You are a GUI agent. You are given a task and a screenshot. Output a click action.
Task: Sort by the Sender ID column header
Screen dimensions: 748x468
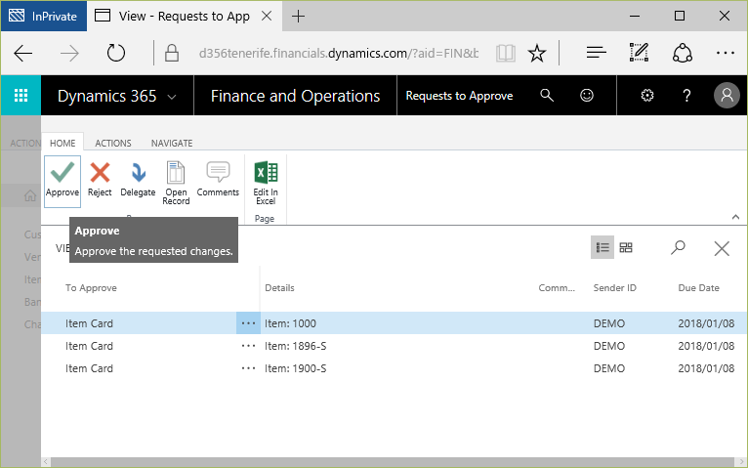click(614, 287)
